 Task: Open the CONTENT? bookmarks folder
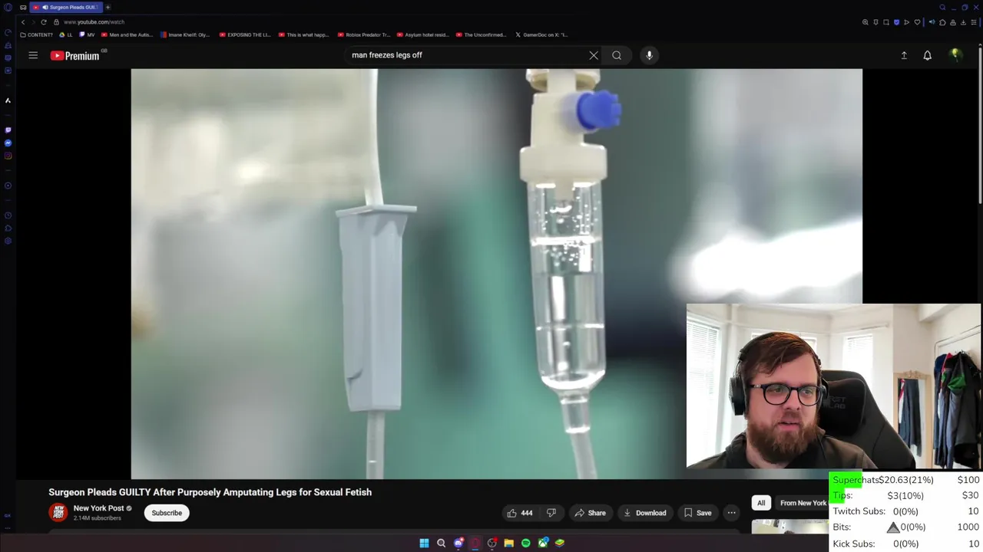click(x=37, y=34)
